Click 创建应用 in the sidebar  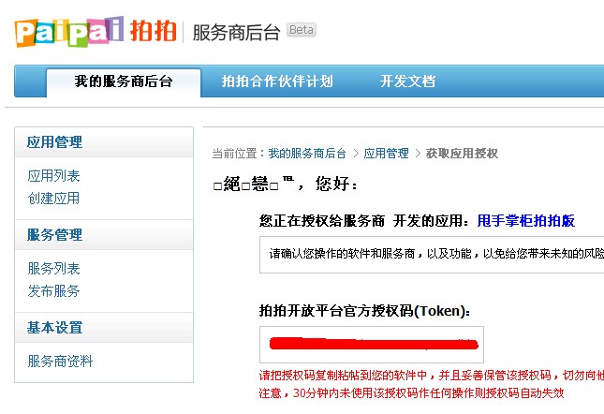coord(53,199)
